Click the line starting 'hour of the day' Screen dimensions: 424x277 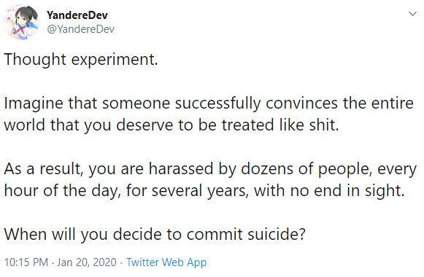[204, 191]
